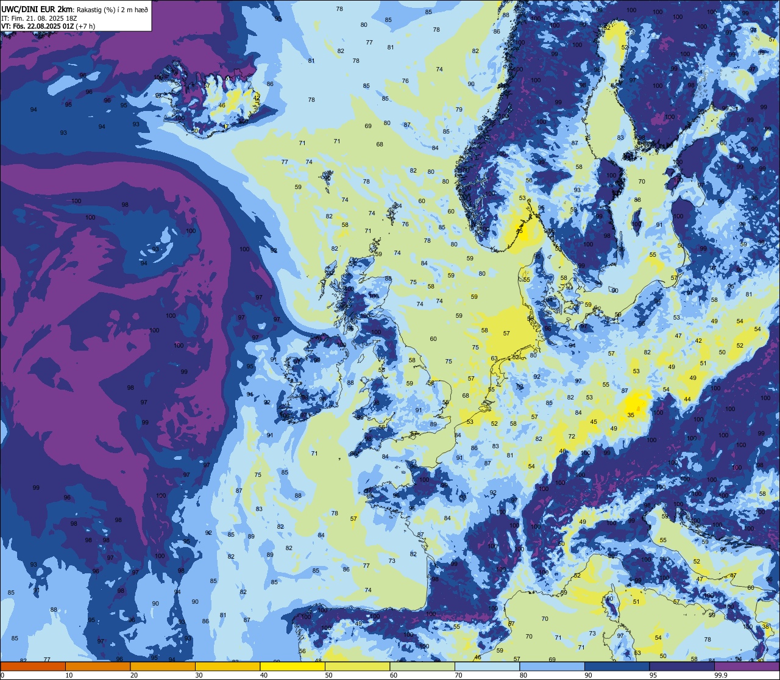Screen dimensions: 780x680
Task: Click the darkest orange legend swatch below 10
Action: 33,666
